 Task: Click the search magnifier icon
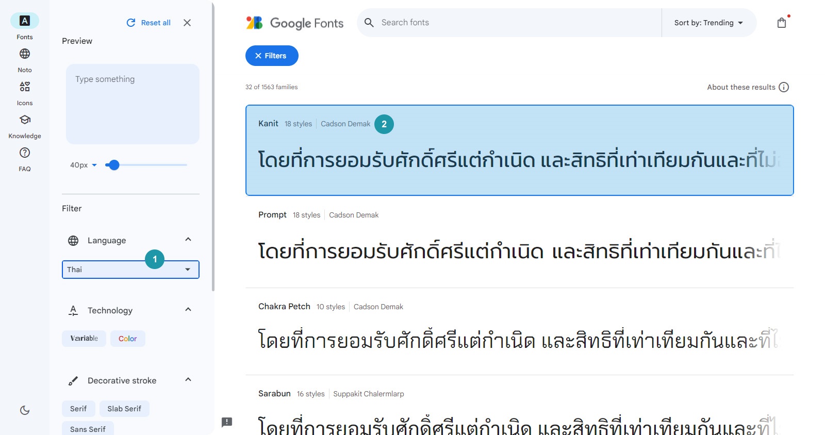(x=369, y=23)
